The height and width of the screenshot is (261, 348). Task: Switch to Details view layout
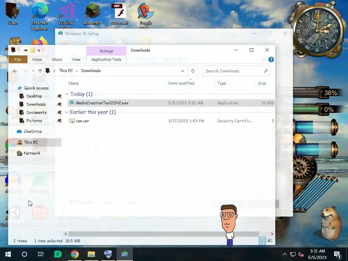click(x=262, y=241)
